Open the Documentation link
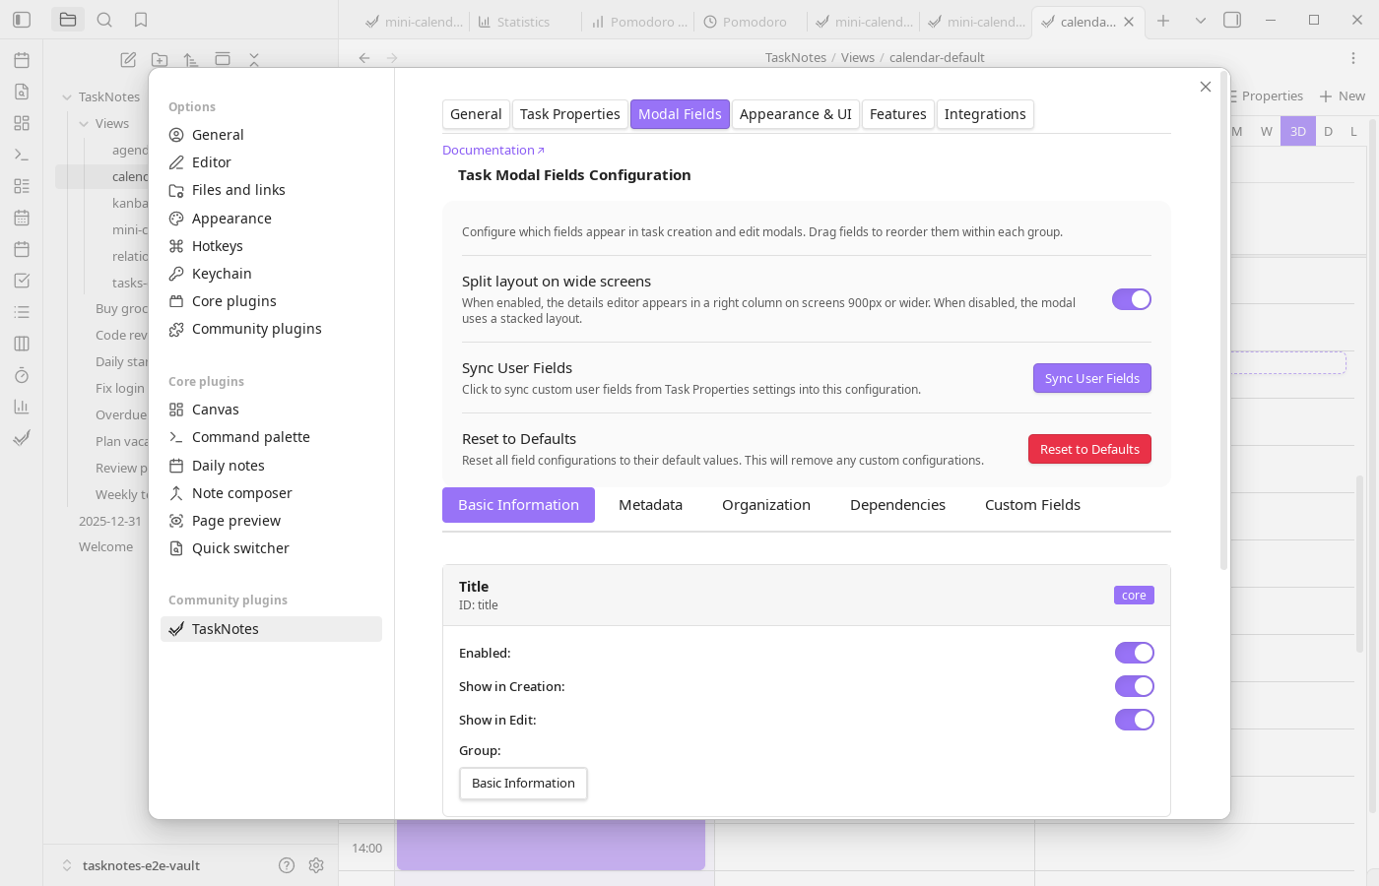Image resolution: width=1379 pixels, height=886 pixels. (x=488, y=150)
